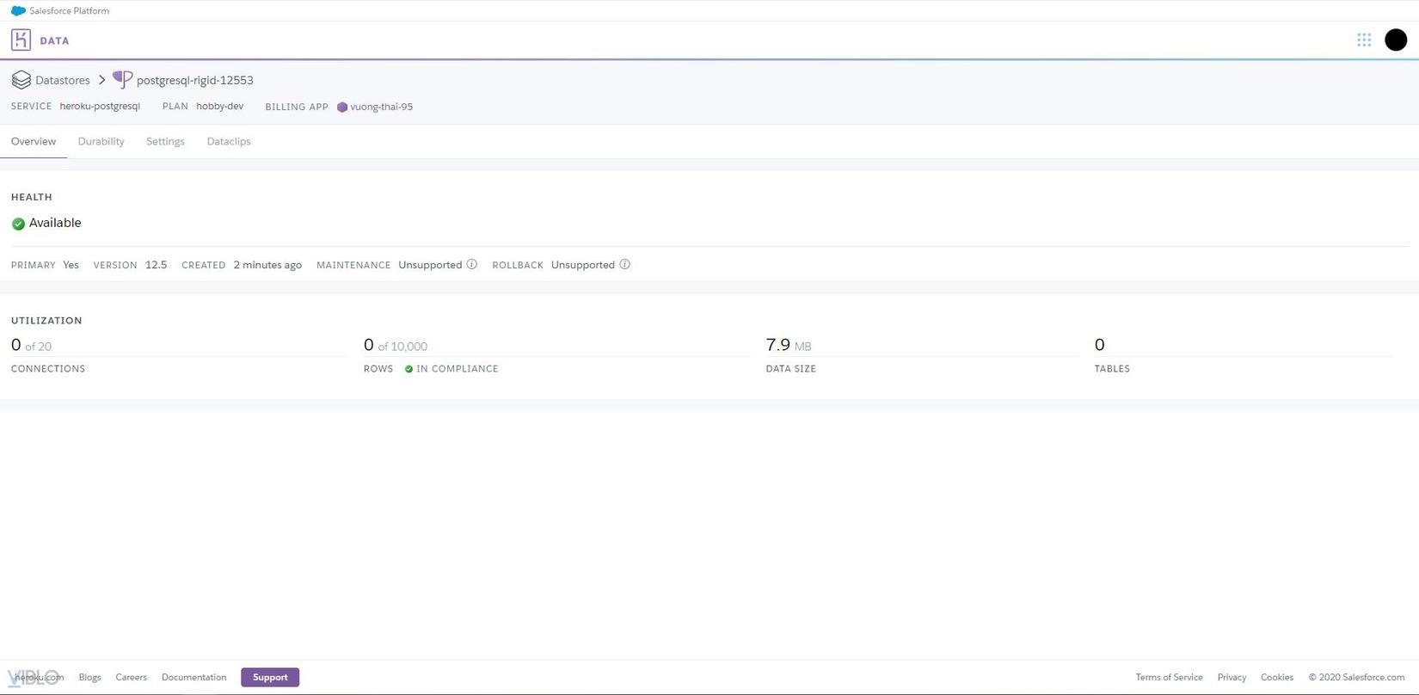
Task: Go back to Datastores breadcrumb
Action: click(x=63, y=80)
